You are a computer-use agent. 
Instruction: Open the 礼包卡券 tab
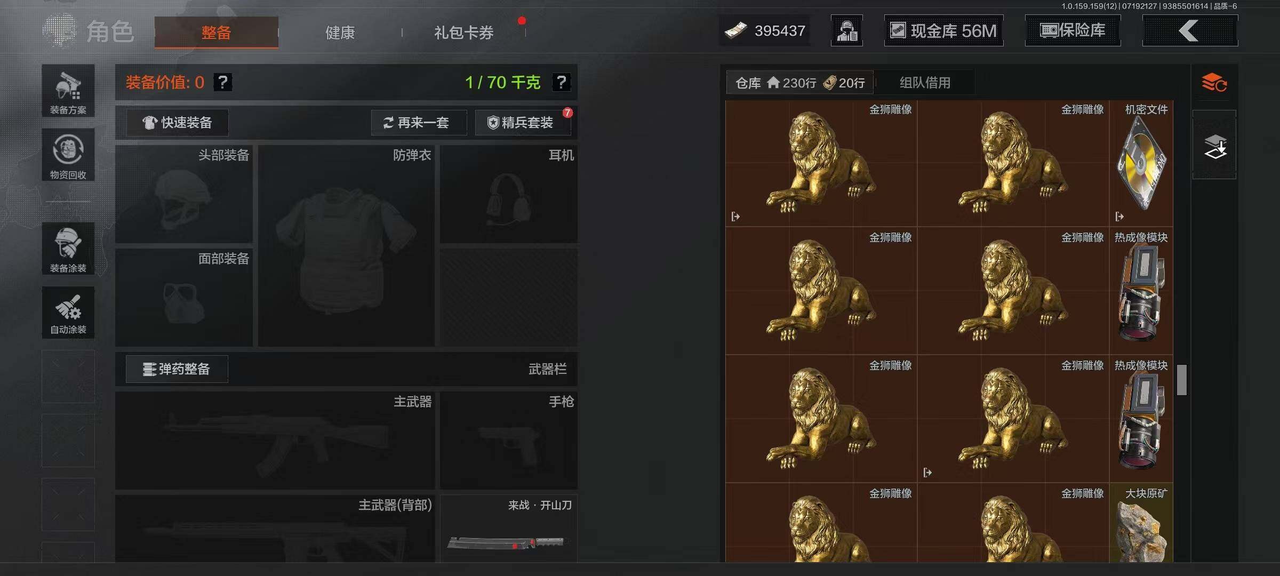tap(463, 33)
